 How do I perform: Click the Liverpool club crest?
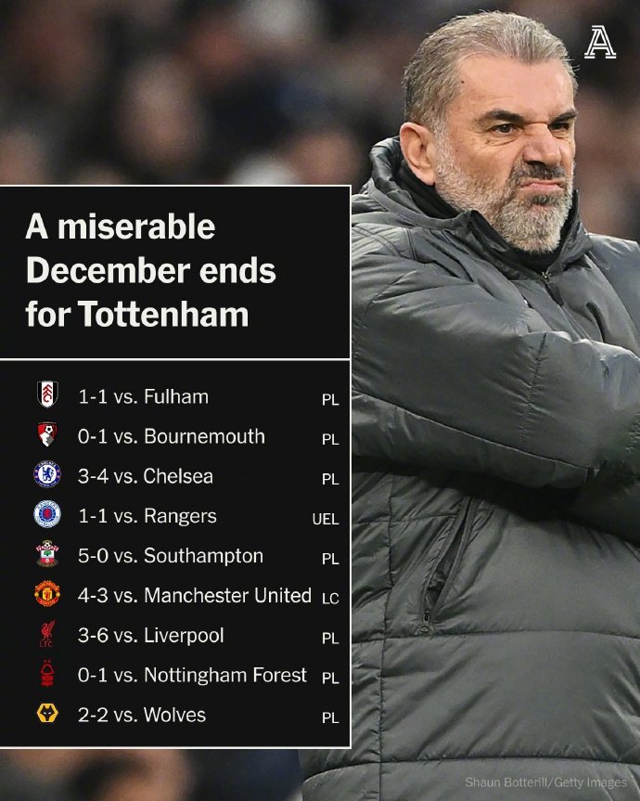coord(46,635)
